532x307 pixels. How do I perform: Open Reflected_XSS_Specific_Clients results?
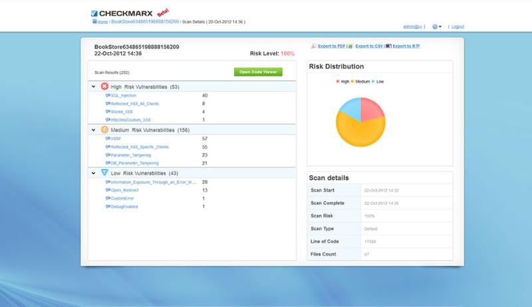point(140,147)
